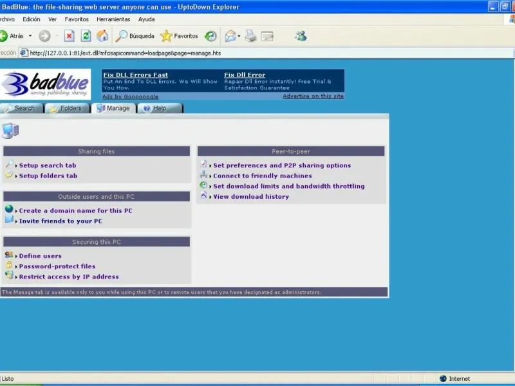Click the 'Sharing files' section header

click(97, 151)
